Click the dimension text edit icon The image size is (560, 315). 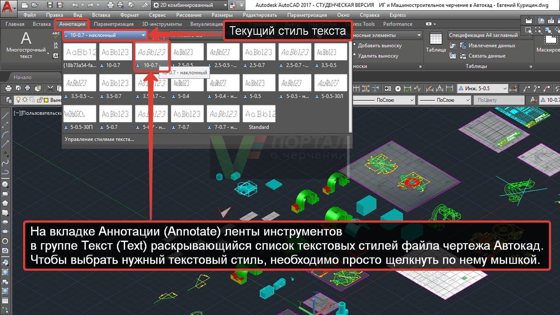point(440,88)
